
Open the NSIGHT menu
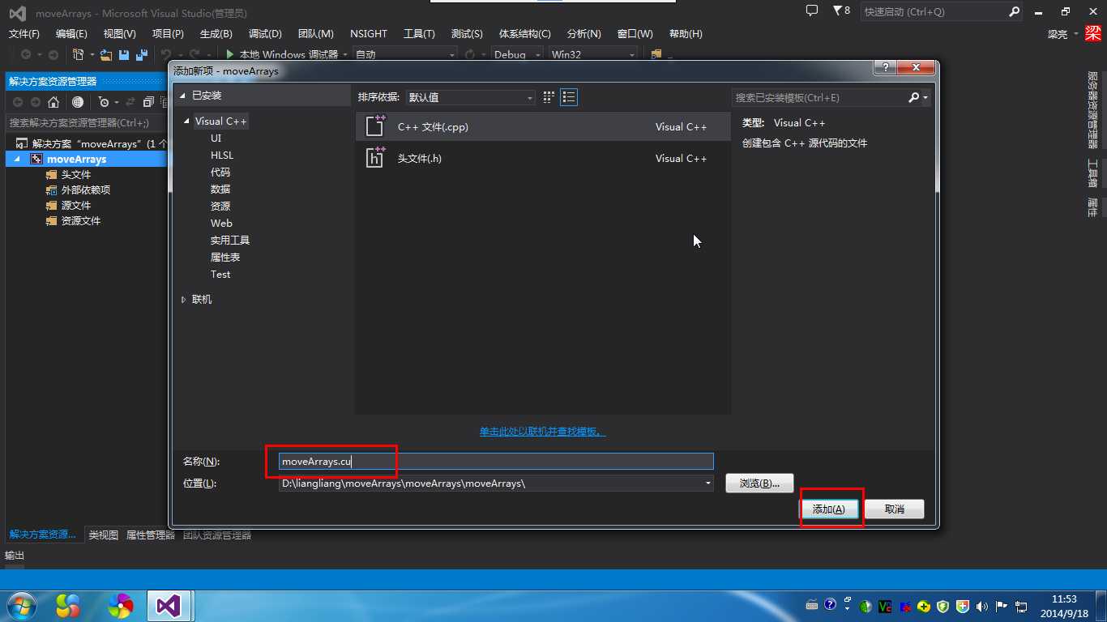coord(369,34)
